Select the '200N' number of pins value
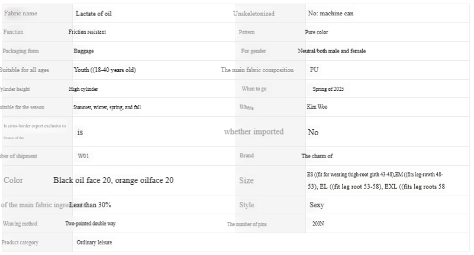474x255 pixels. pos(318,224)
